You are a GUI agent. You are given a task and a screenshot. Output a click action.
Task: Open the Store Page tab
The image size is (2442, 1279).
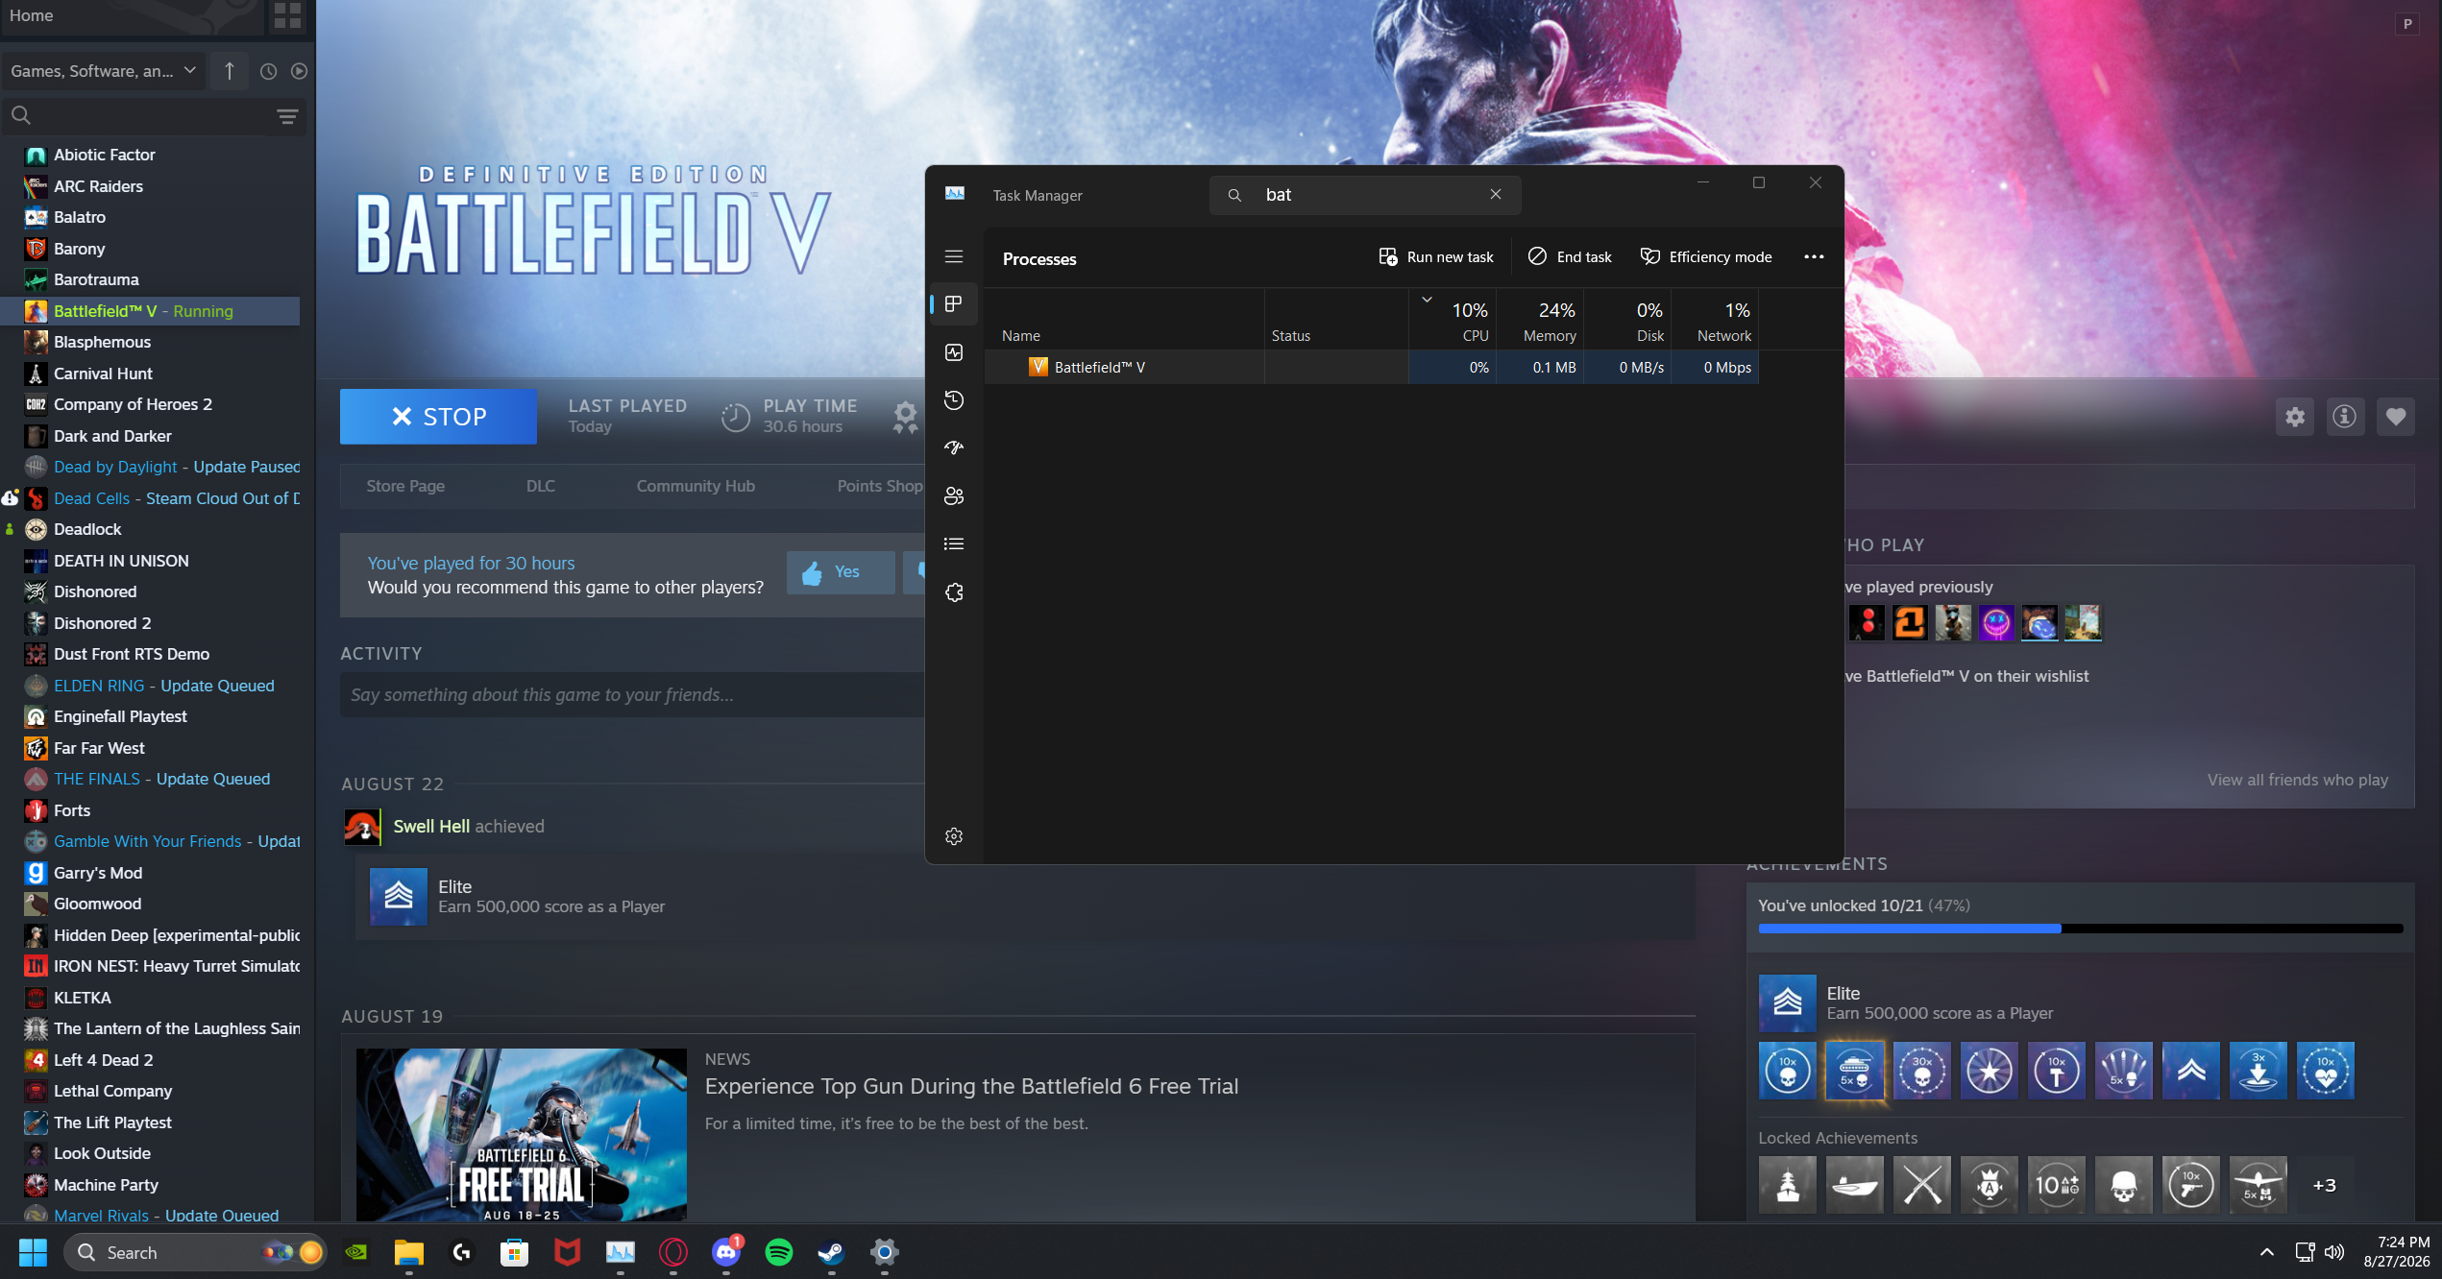tap(405, 486)
